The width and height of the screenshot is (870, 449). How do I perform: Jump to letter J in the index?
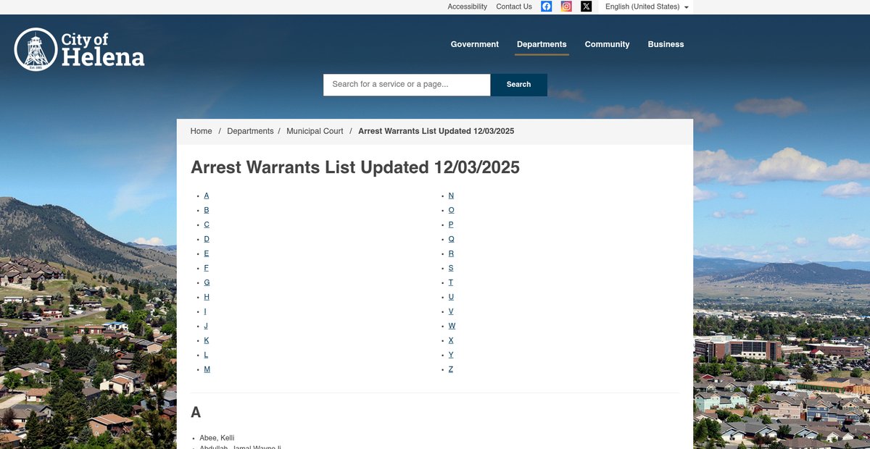(206, 326)
